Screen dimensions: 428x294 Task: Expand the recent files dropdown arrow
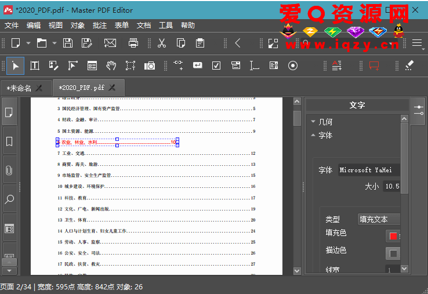pyautogui.click(x=55, y=43)
